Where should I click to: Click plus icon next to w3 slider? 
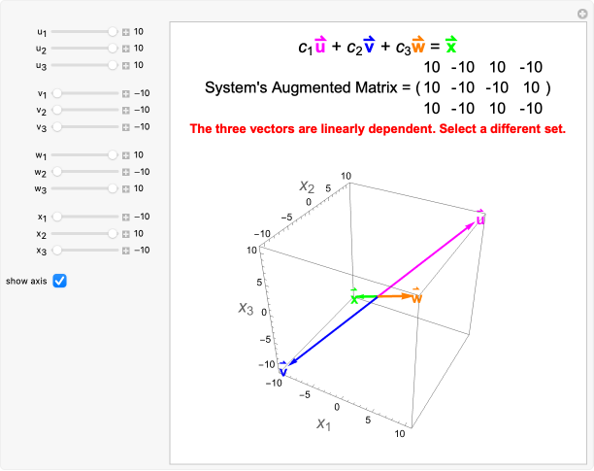tap(126, 188)
